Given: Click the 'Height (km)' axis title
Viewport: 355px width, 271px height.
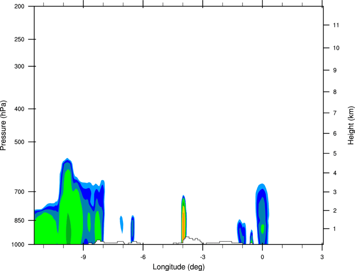Looking at the screenshot, I should [x=351, y=125].
